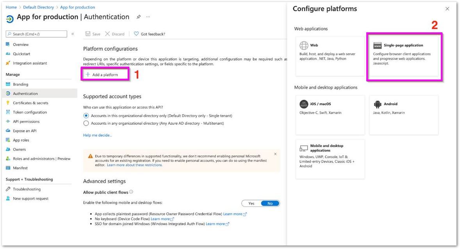Click the Manifest icon
460x249 pixels.
click(x=8, y=168)
